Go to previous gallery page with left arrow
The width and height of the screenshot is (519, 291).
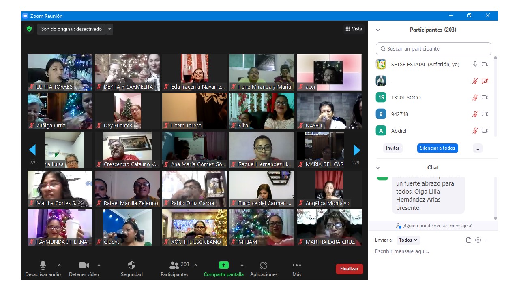pos(32,150)
